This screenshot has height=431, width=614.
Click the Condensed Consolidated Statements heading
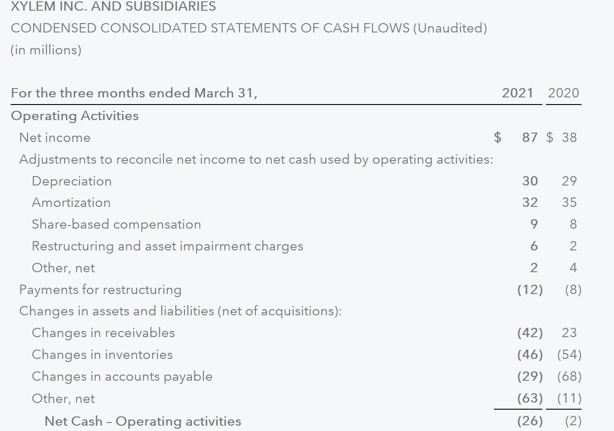pos(249,28)
